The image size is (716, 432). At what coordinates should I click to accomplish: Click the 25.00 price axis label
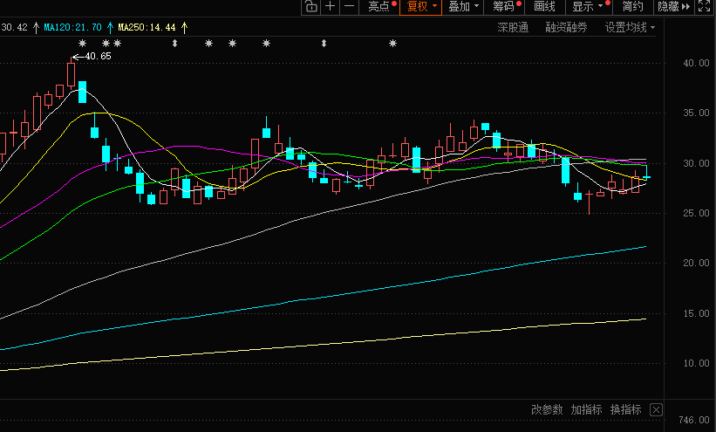[696, 213]
